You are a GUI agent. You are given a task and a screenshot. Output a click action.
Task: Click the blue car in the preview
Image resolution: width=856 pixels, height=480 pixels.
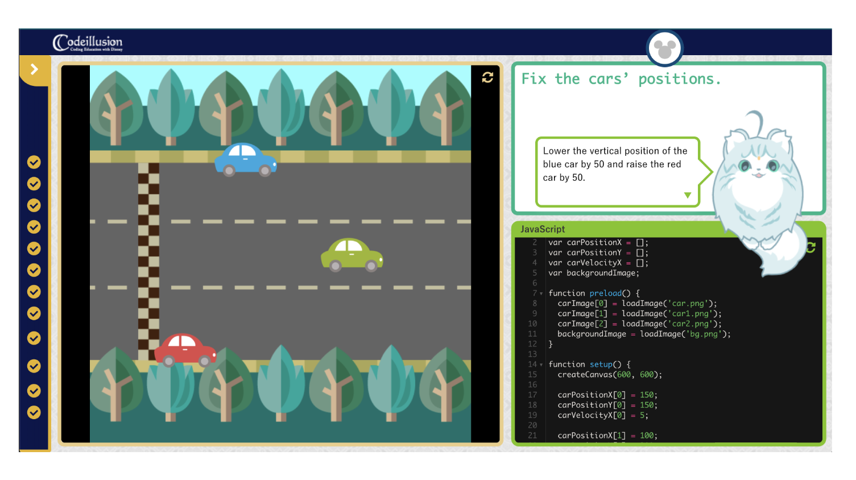point(246,160)
